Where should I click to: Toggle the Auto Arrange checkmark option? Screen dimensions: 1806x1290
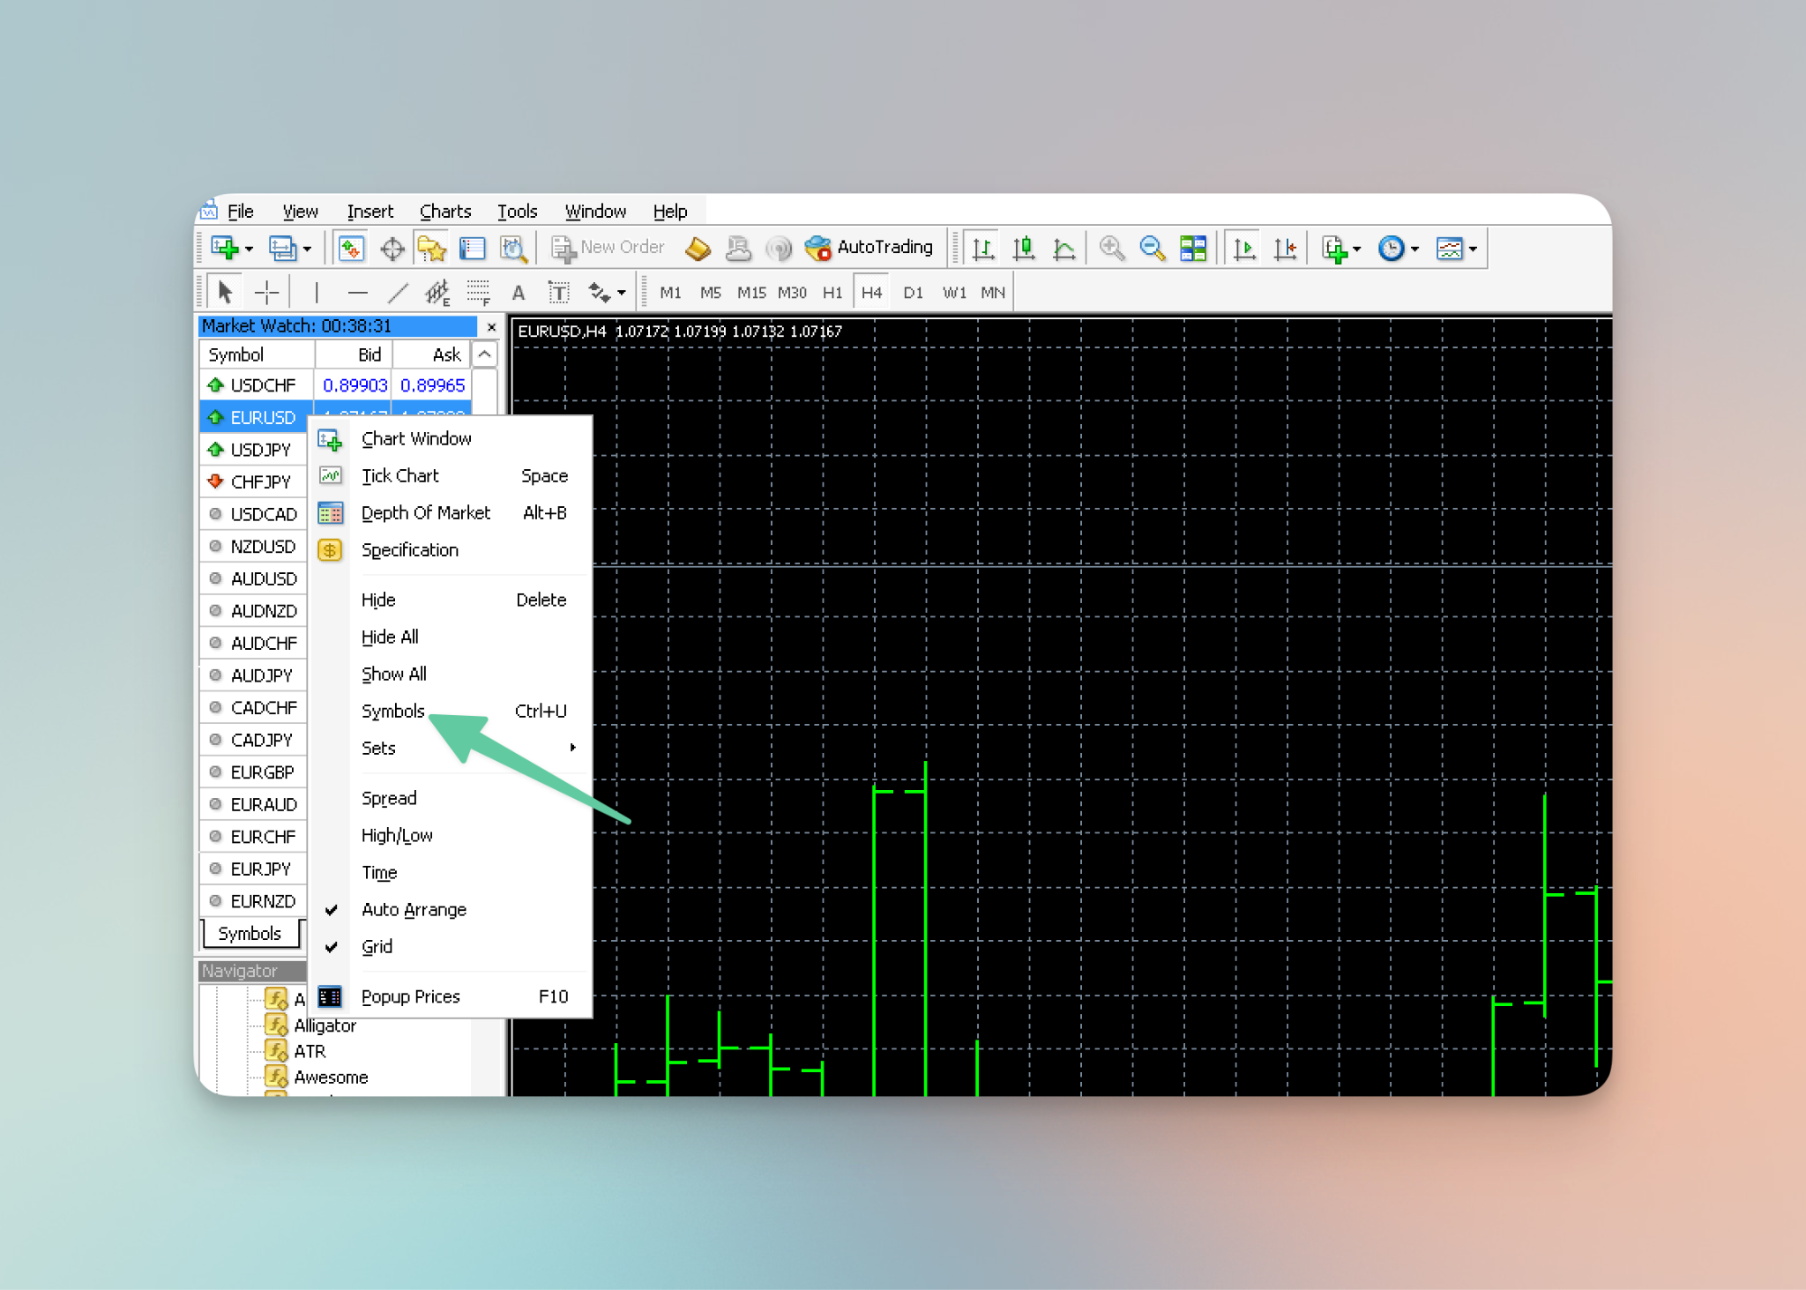[414, 909]
